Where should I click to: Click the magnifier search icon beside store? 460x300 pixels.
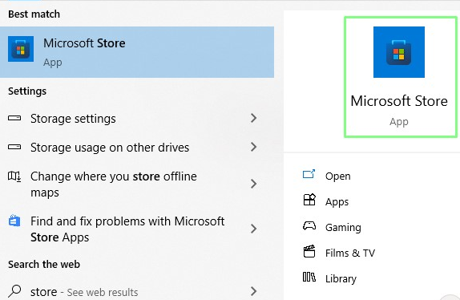pos(14,291)
